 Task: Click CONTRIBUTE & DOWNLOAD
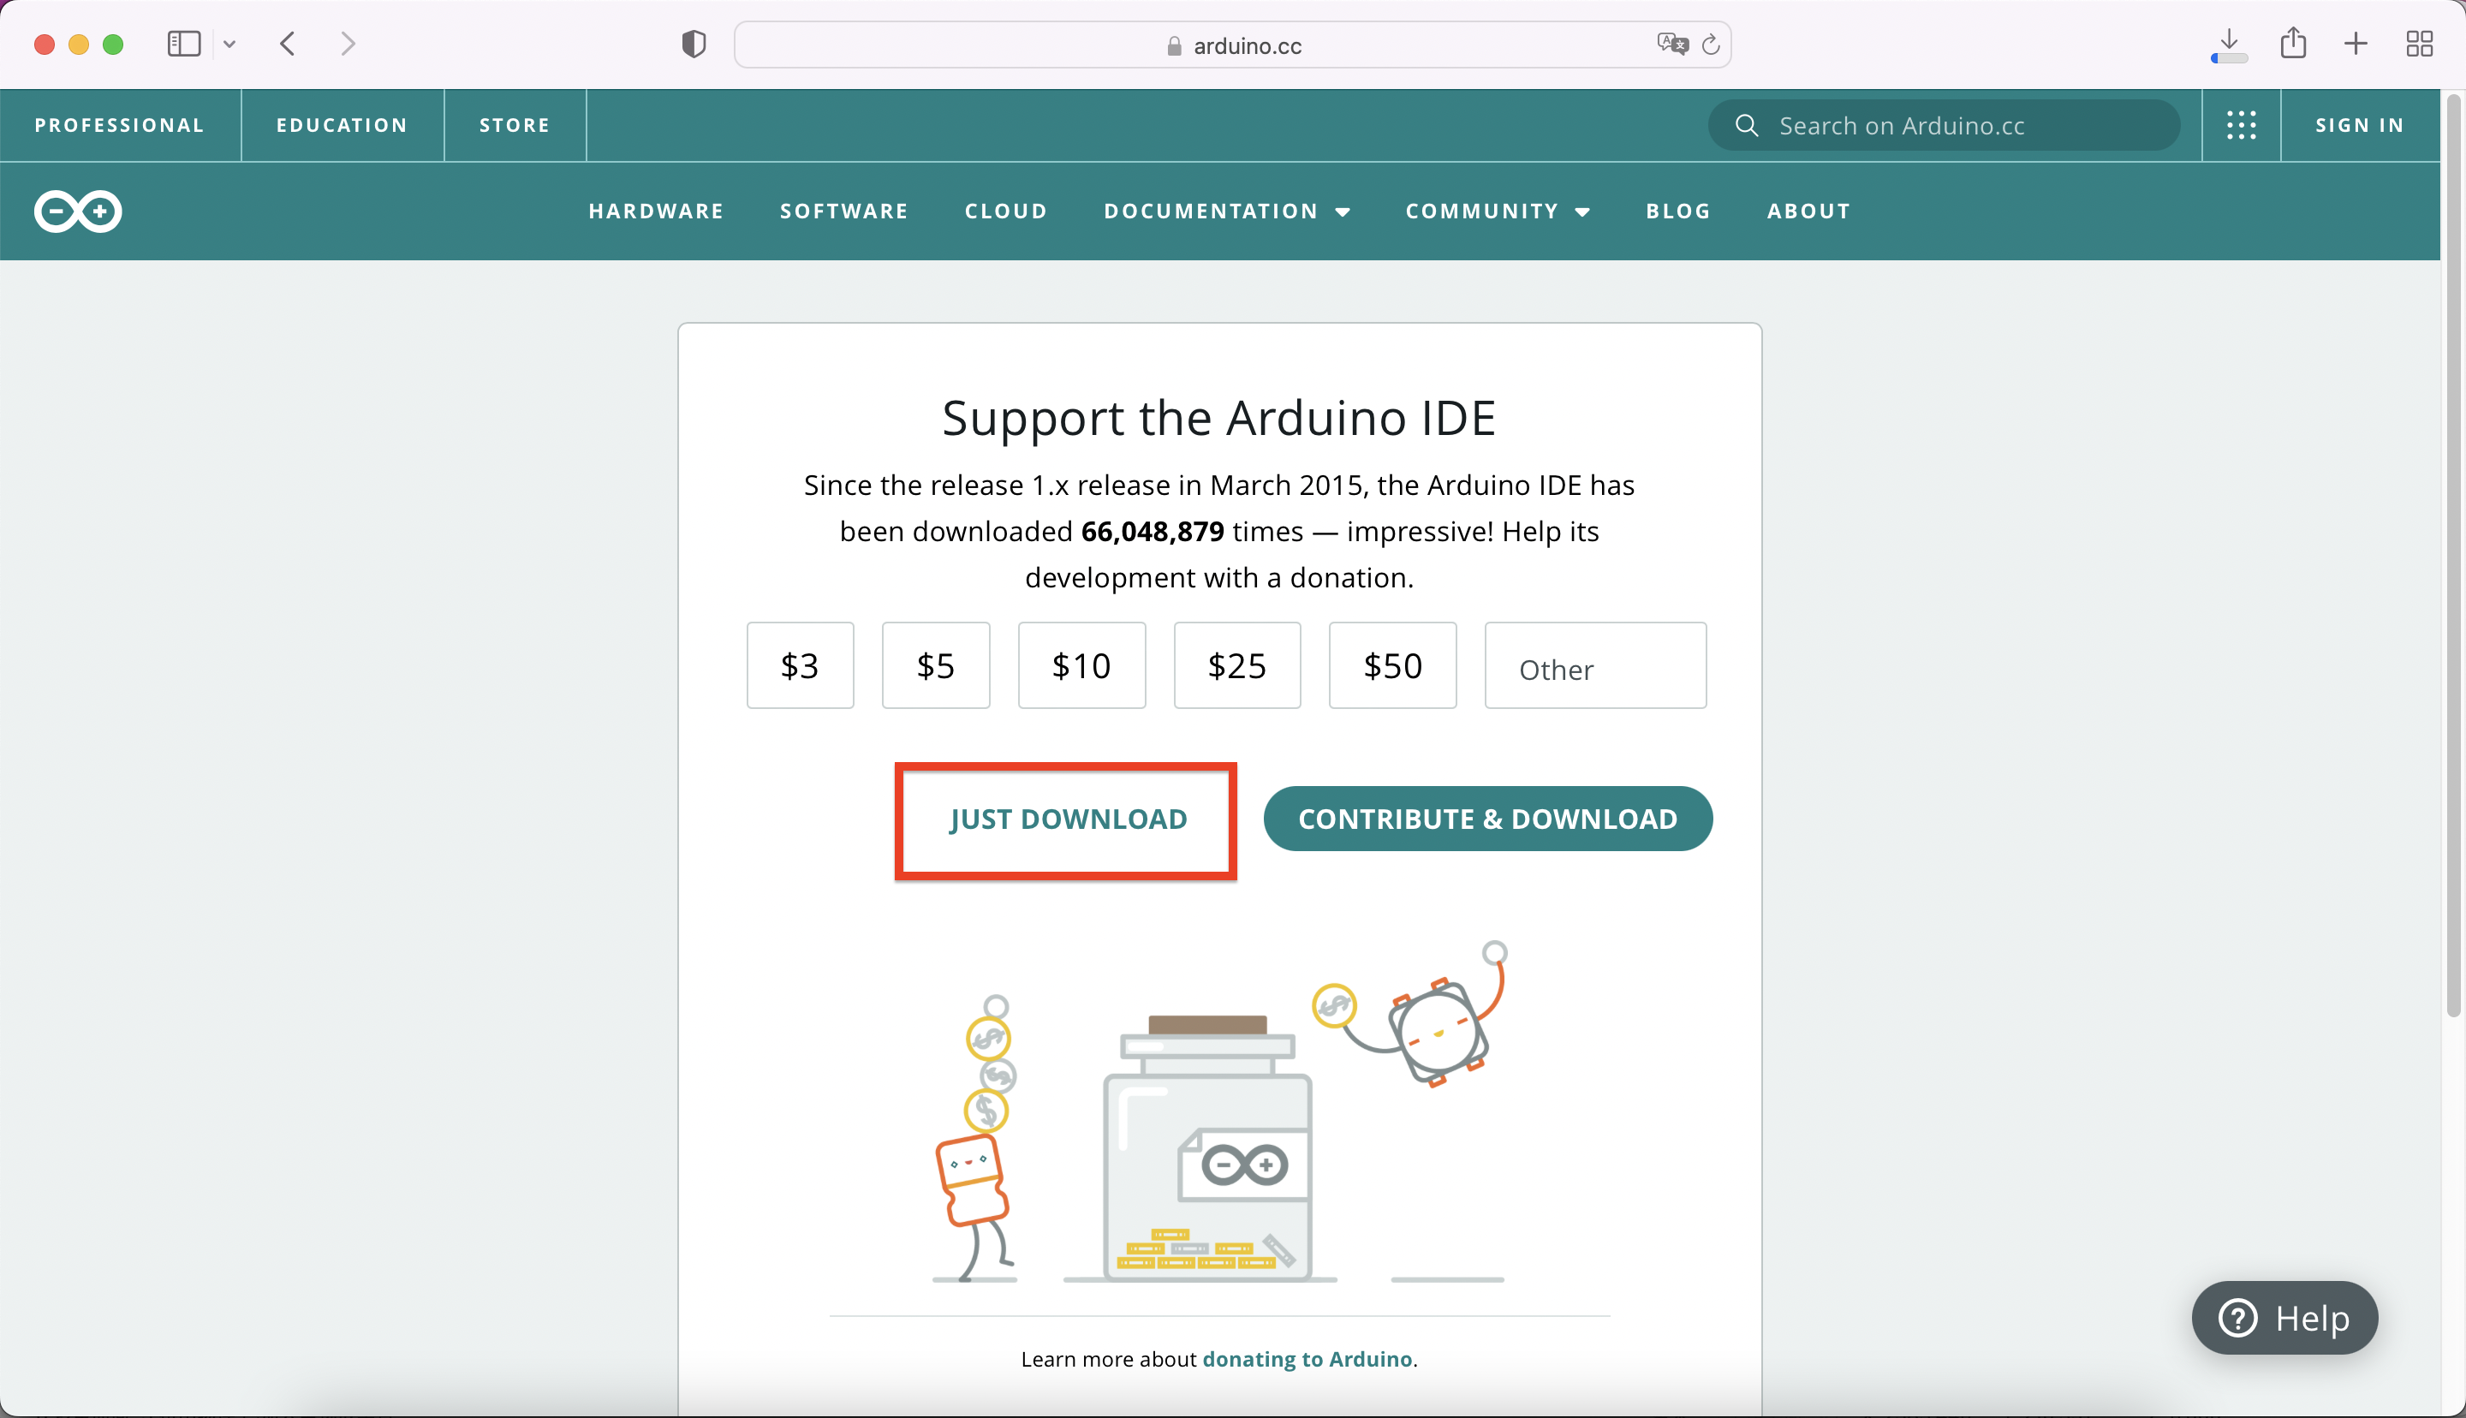pyautogui.click(x=1487, y=819)
